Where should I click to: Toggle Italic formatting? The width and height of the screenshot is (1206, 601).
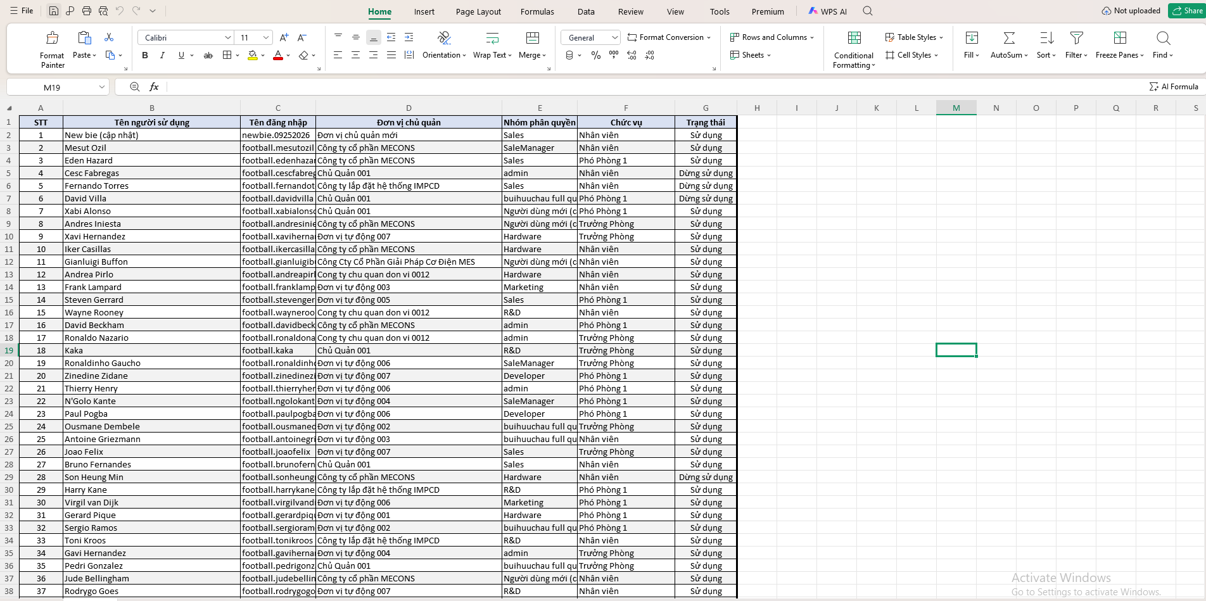click(163, 55)
